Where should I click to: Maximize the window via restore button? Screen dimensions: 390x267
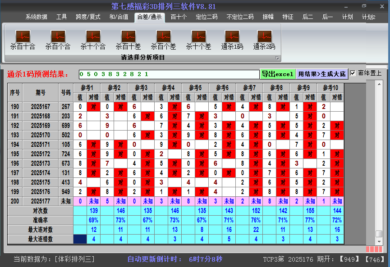pos(364,6)
